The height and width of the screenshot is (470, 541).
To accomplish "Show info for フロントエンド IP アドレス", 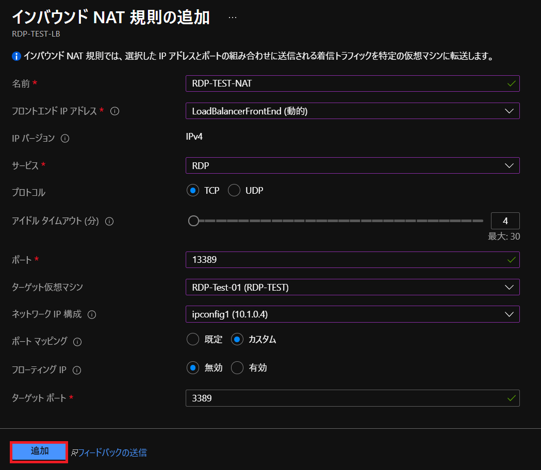I will pyautogui.click(x=114, y=111).
